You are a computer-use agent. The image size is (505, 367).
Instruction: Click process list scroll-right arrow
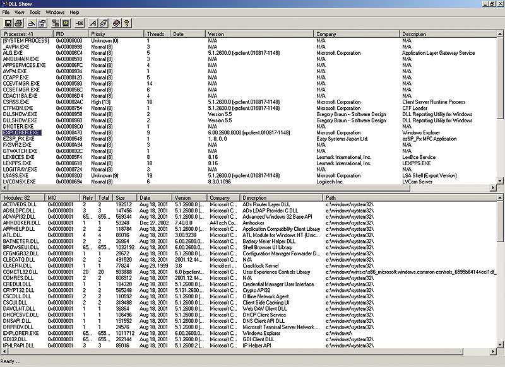coord(493,187)
